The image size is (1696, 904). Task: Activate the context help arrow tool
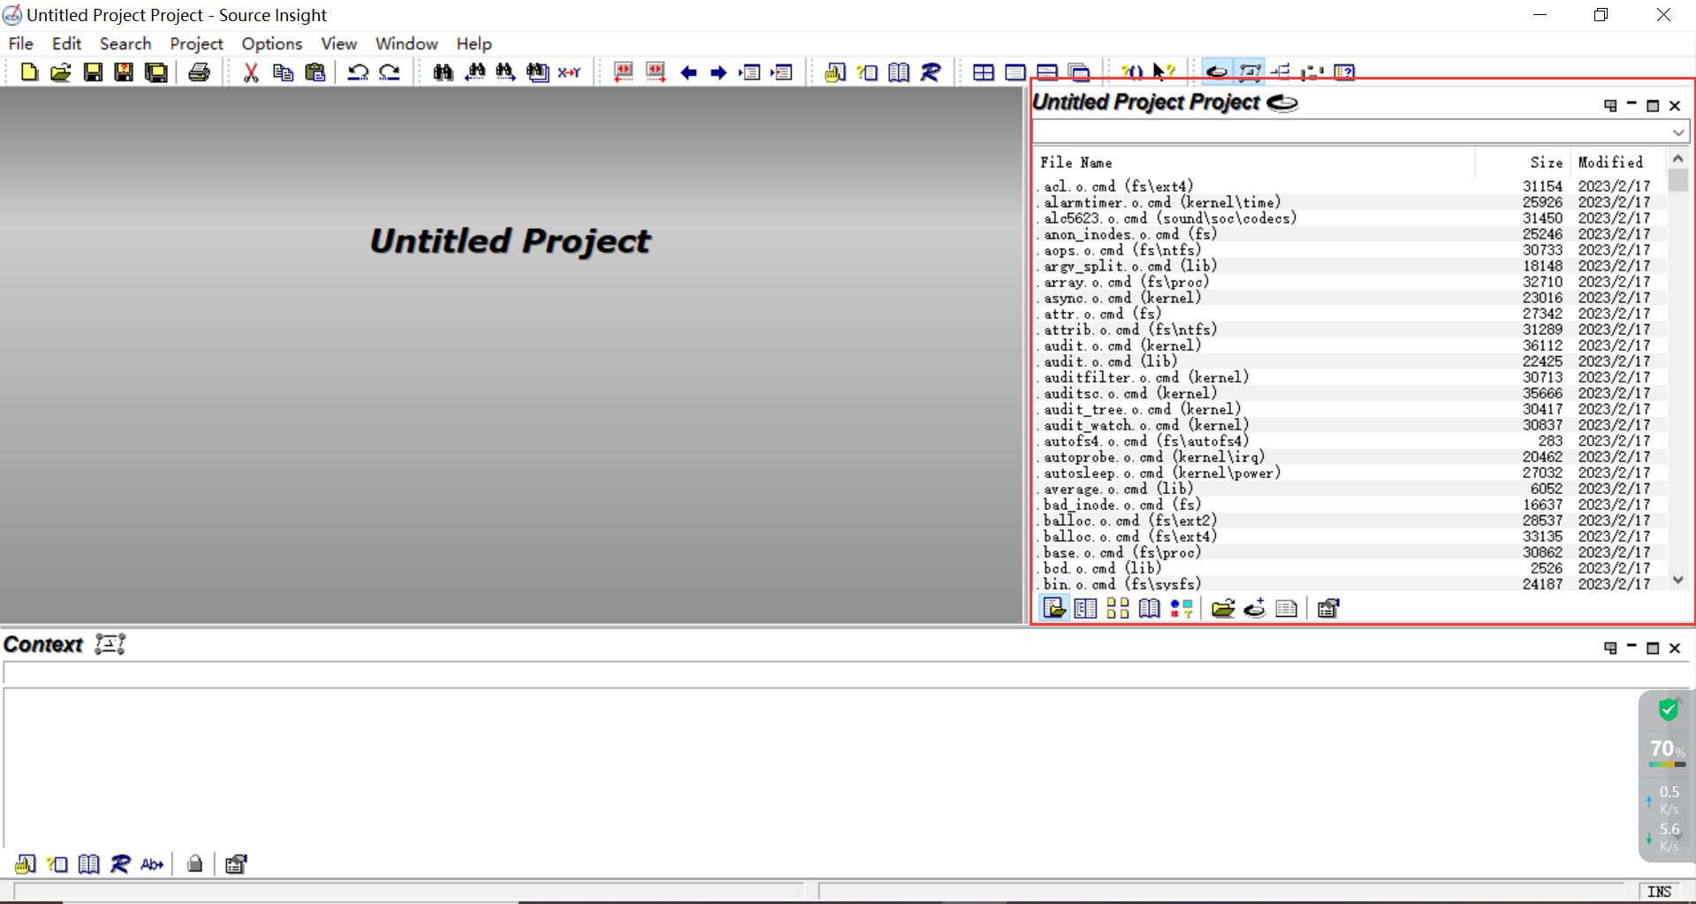[x=1162, y=72]
